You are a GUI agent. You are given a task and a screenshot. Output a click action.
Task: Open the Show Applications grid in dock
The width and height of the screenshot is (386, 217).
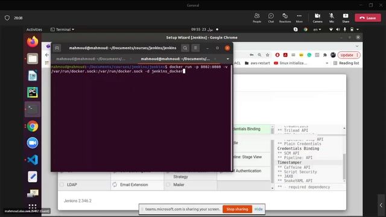[33, 206]
